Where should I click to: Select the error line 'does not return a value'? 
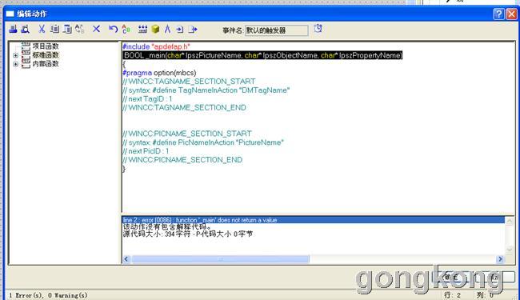tap(314, 220)
